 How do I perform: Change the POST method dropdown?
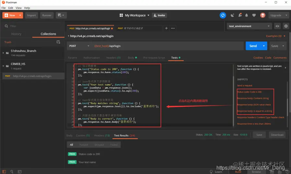click(x=79, y=46)
